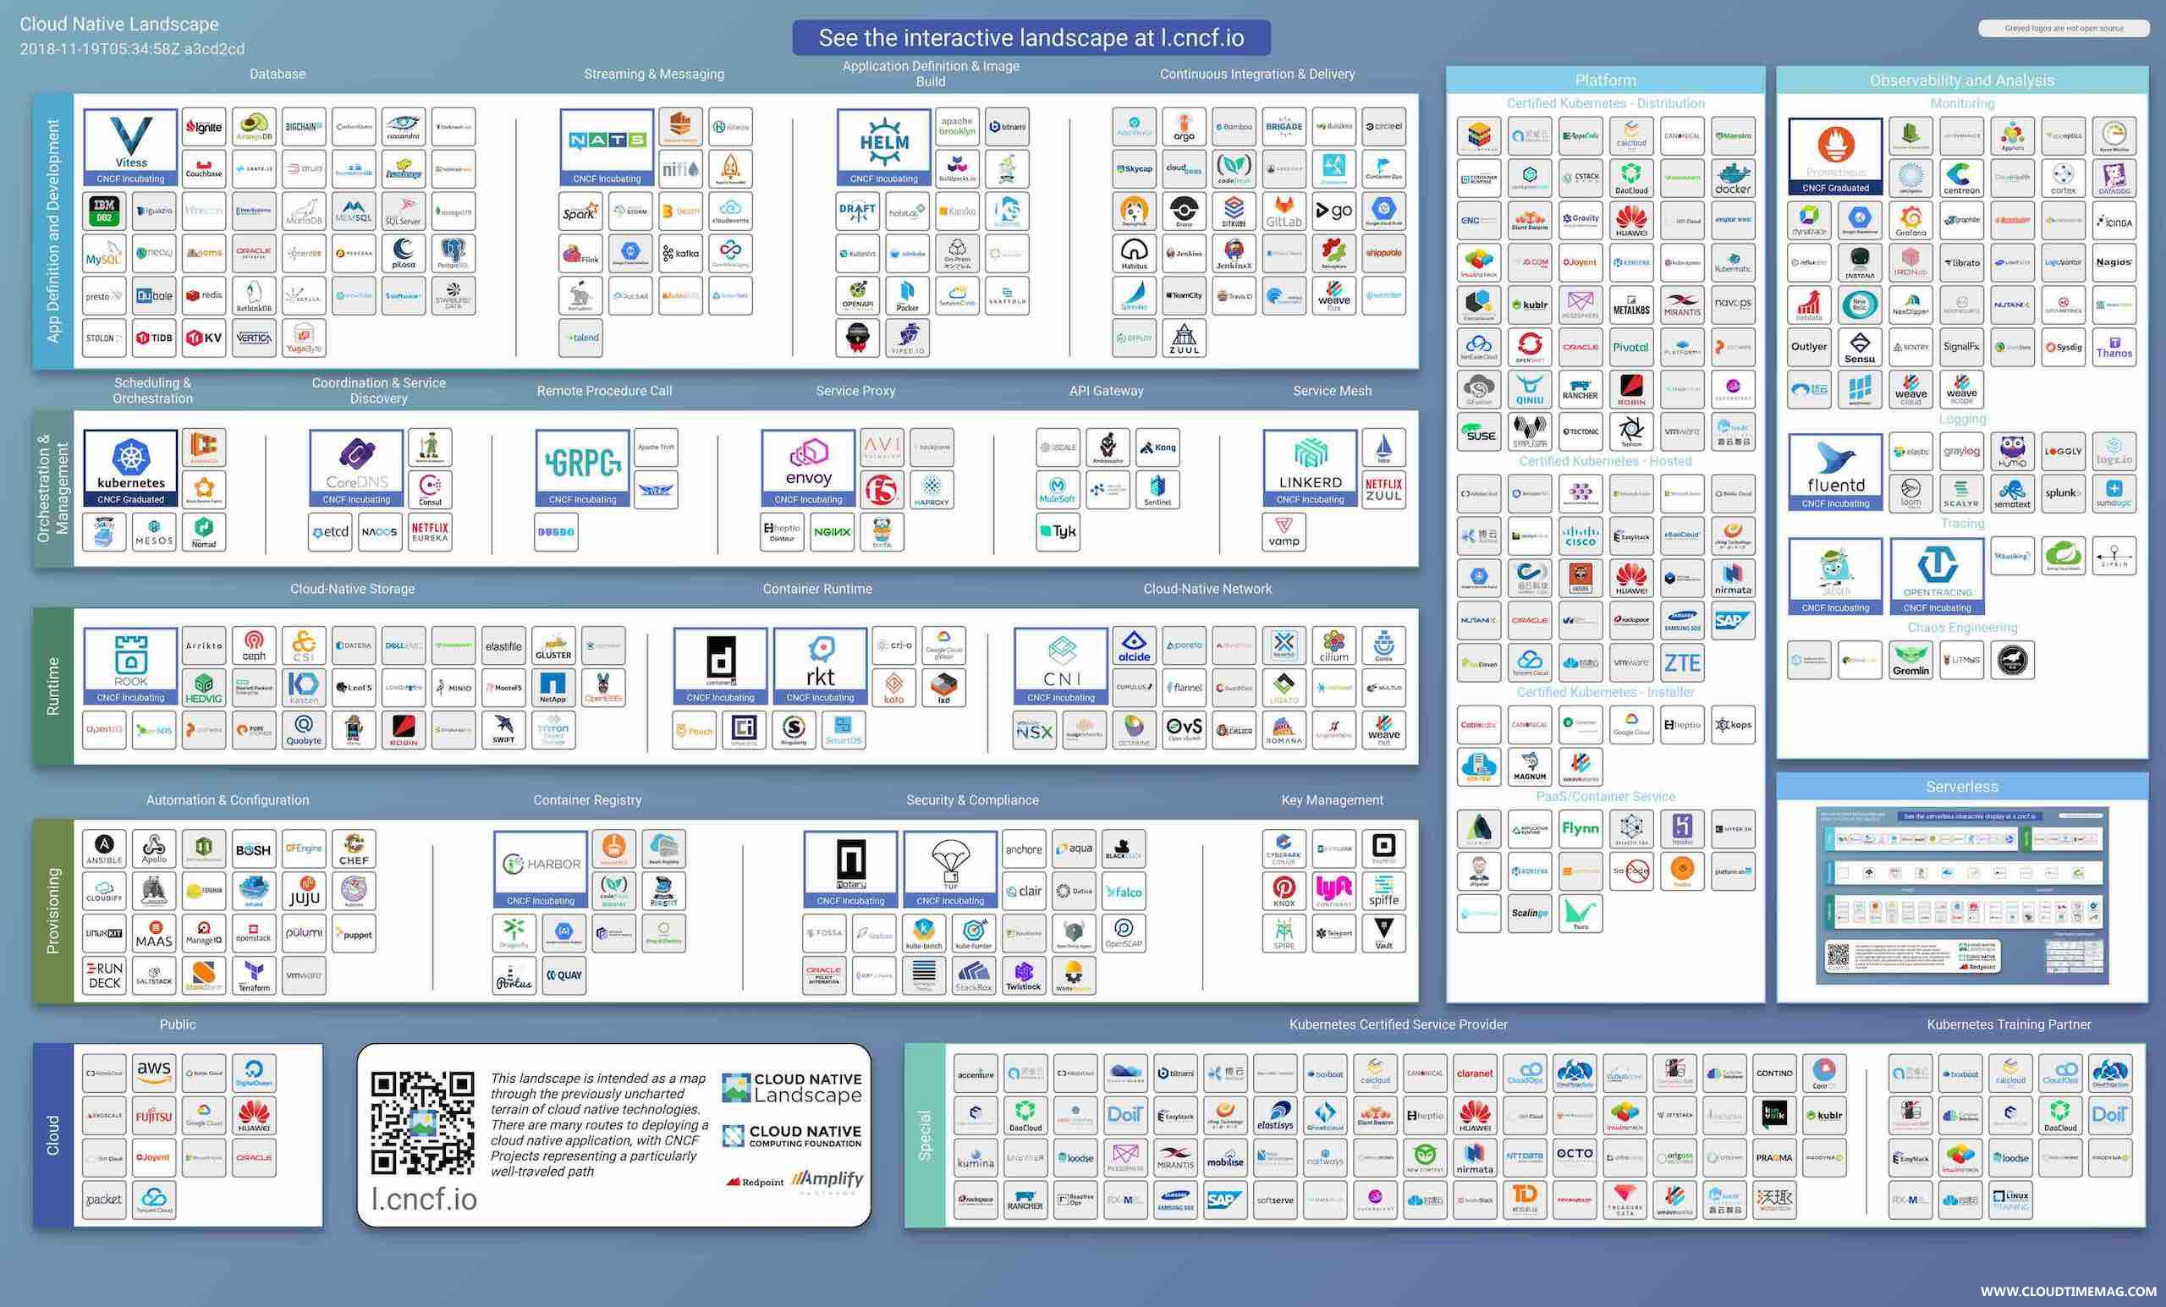Open the splunk logging logo
The image size is (2166, 1307).
click(x=2063, y=492)
